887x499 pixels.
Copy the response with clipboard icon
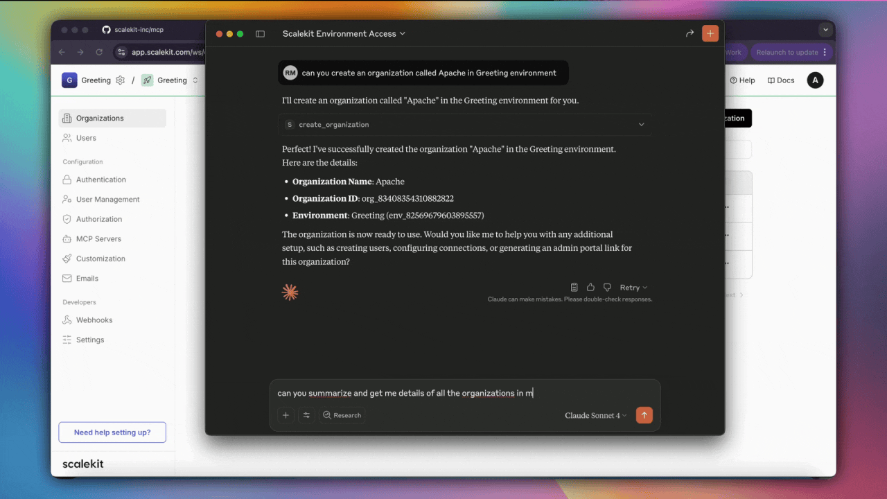tap(574, 287)
